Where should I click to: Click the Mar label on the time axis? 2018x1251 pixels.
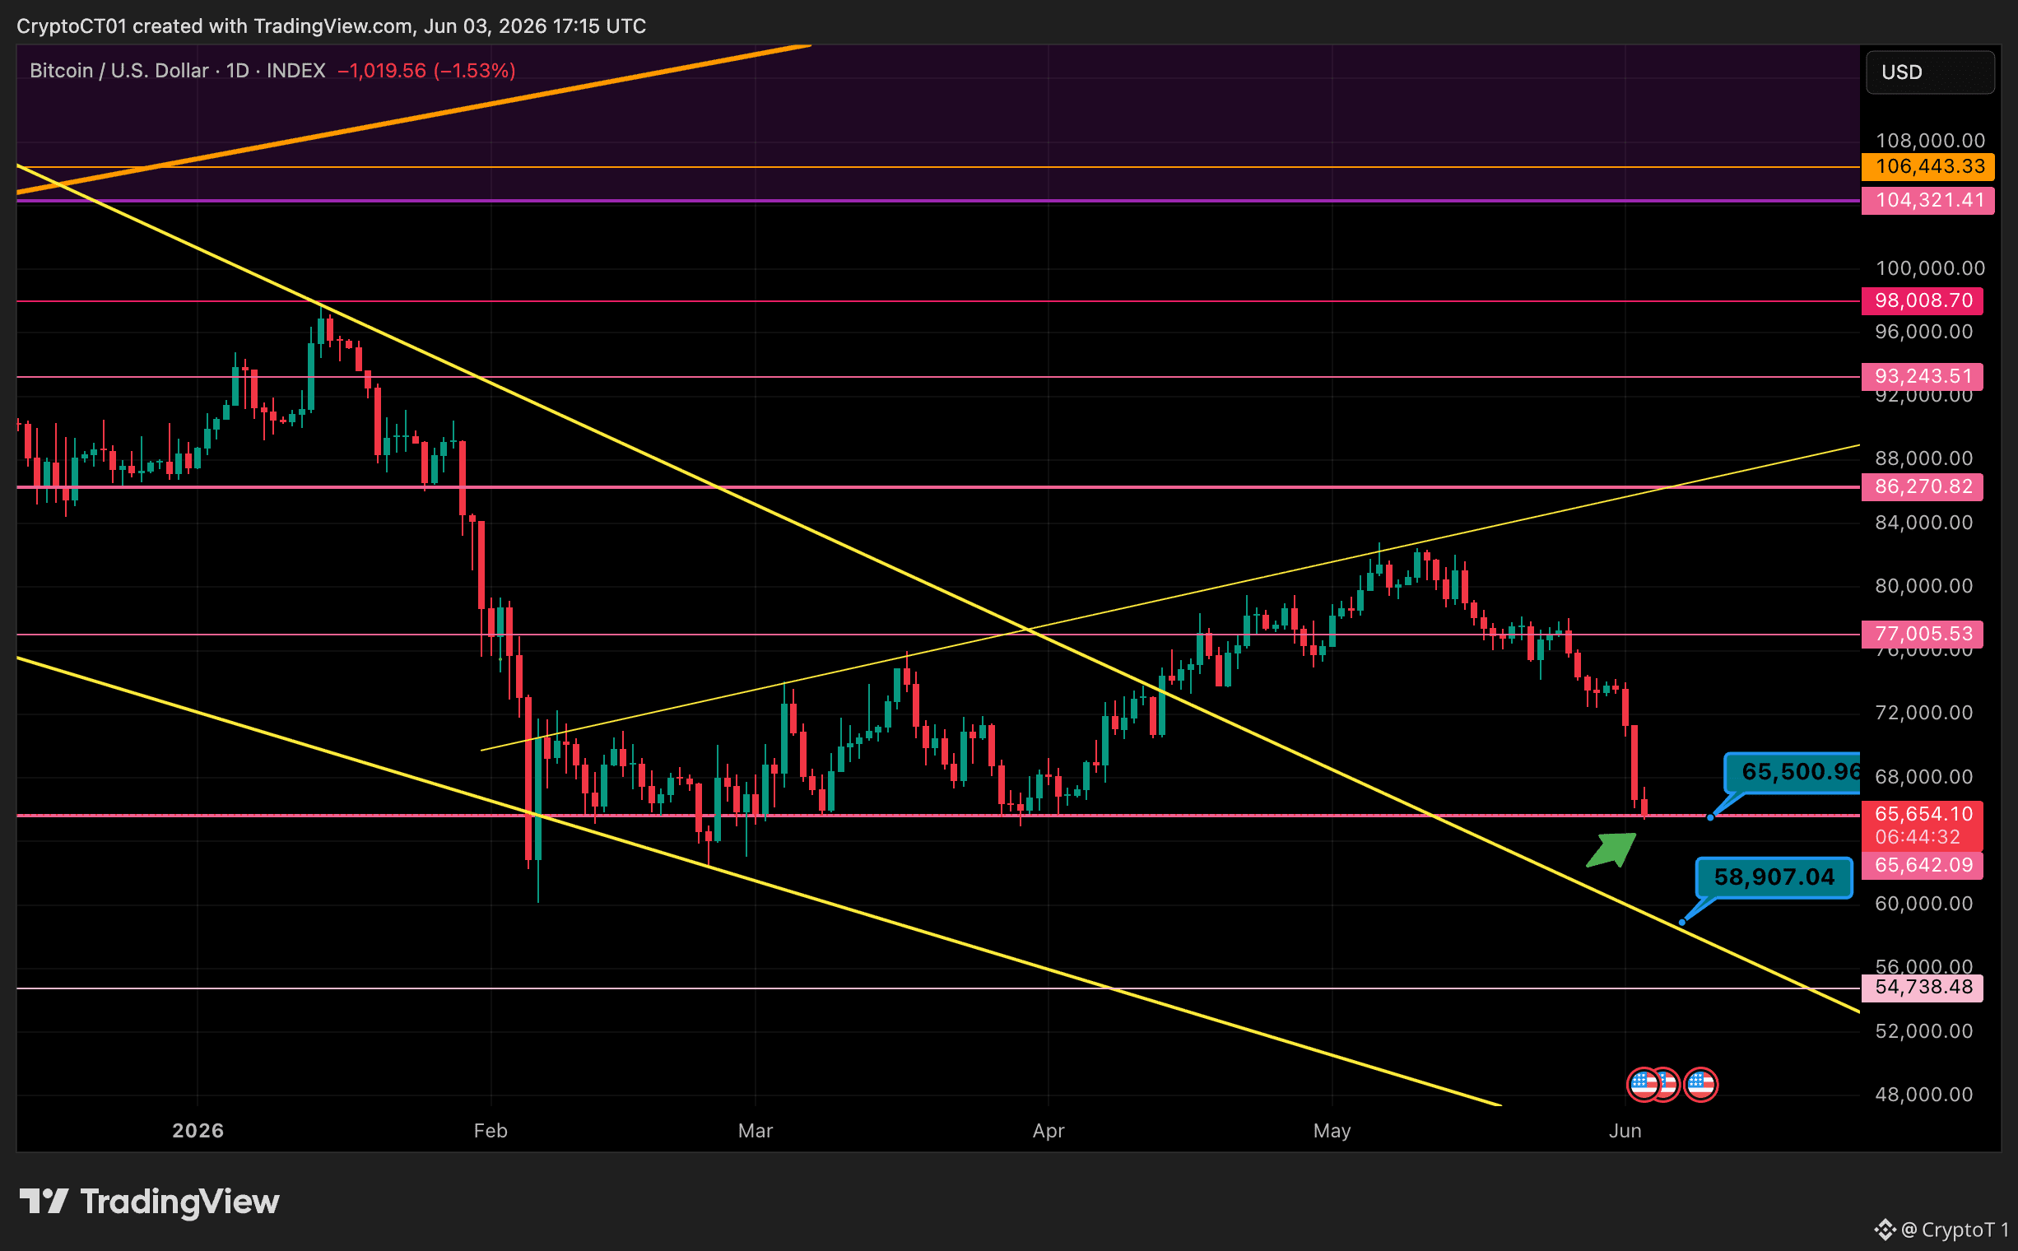756,1131
